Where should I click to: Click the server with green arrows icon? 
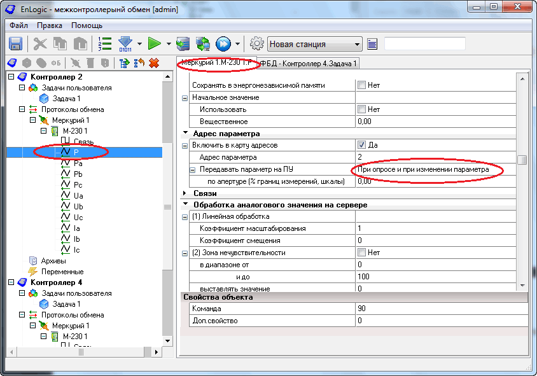(x=203, y=44)
